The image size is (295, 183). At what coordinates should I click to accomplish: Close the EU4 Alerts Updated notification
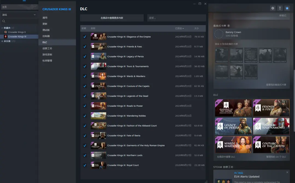[x=287, y=172]
